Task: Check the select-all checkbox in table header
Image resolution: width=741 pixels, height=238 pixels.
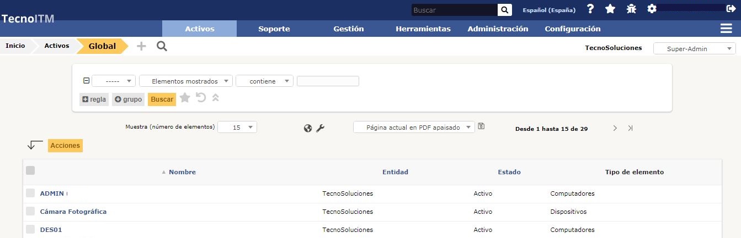Action: point(30,171)
